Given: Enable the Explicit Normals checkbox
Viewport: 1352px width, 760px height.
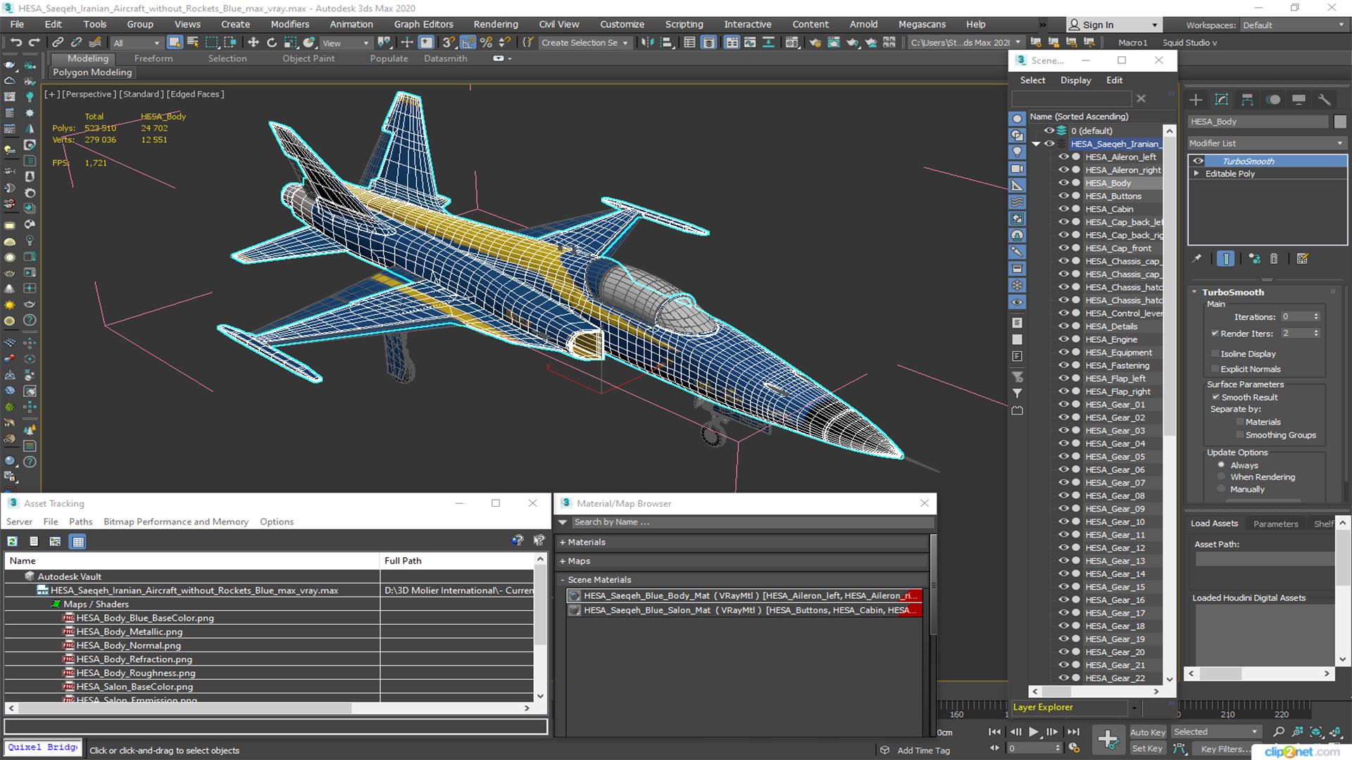Looking at the screenshot, I should coord(1215,369).
